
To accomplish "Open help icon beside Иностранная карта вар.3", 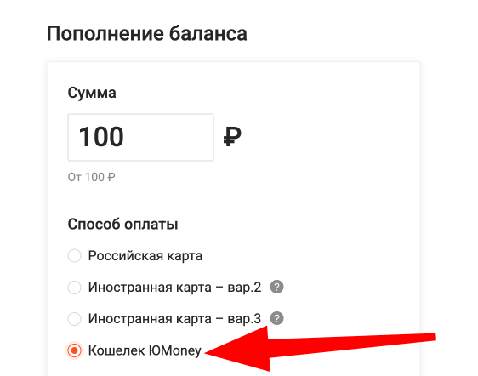I will pyautogui.click(x=276, y=318).
